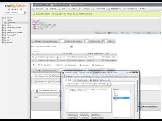
Task: Focus the upper Anfangs-Datensatz field
Action: point(61,41)
